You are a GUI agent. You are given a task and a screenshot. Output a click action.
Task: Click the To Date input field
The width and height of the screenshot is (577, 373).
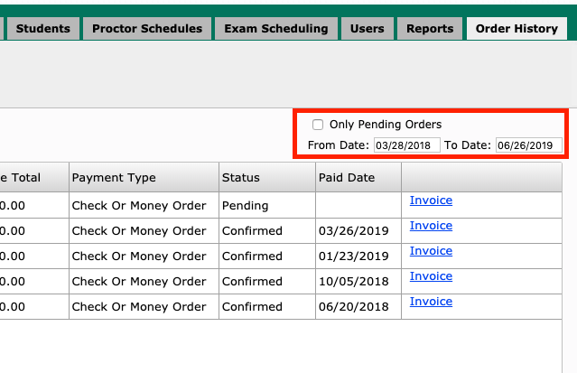click(x=528, y=145)
